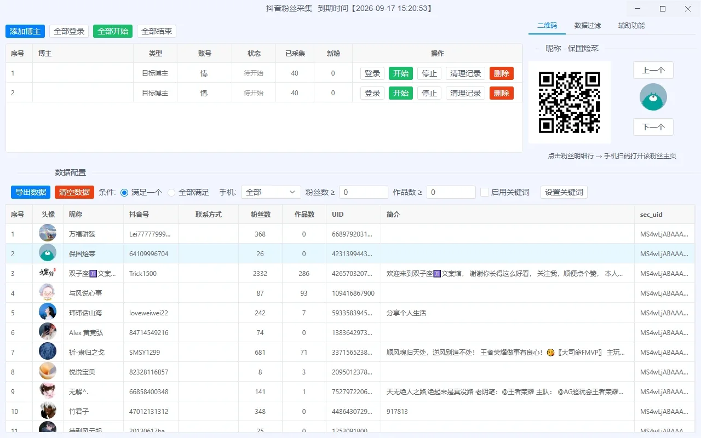Click the teal avatar beside the QR code

(x=653, y=97)
